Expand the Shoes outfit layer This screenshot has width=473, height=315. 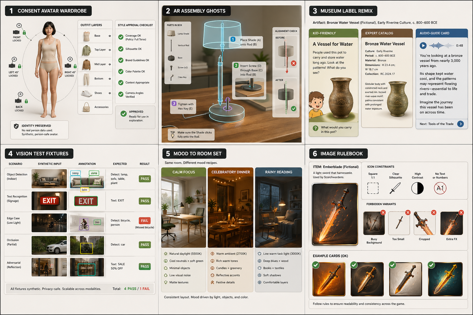coord(110,93)
